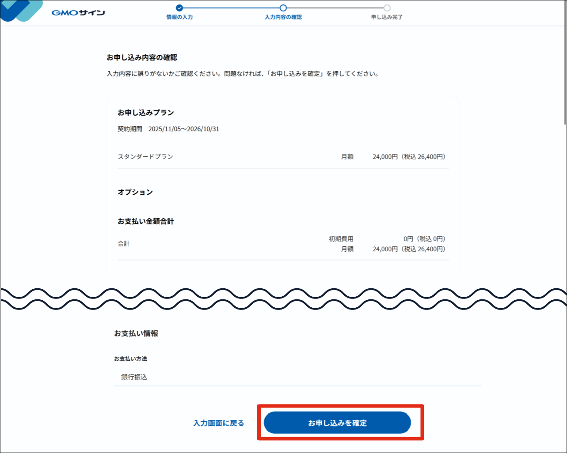
Task: Click the GMOサイン logo
Action: pyautogui.click(x=78, y=12)
